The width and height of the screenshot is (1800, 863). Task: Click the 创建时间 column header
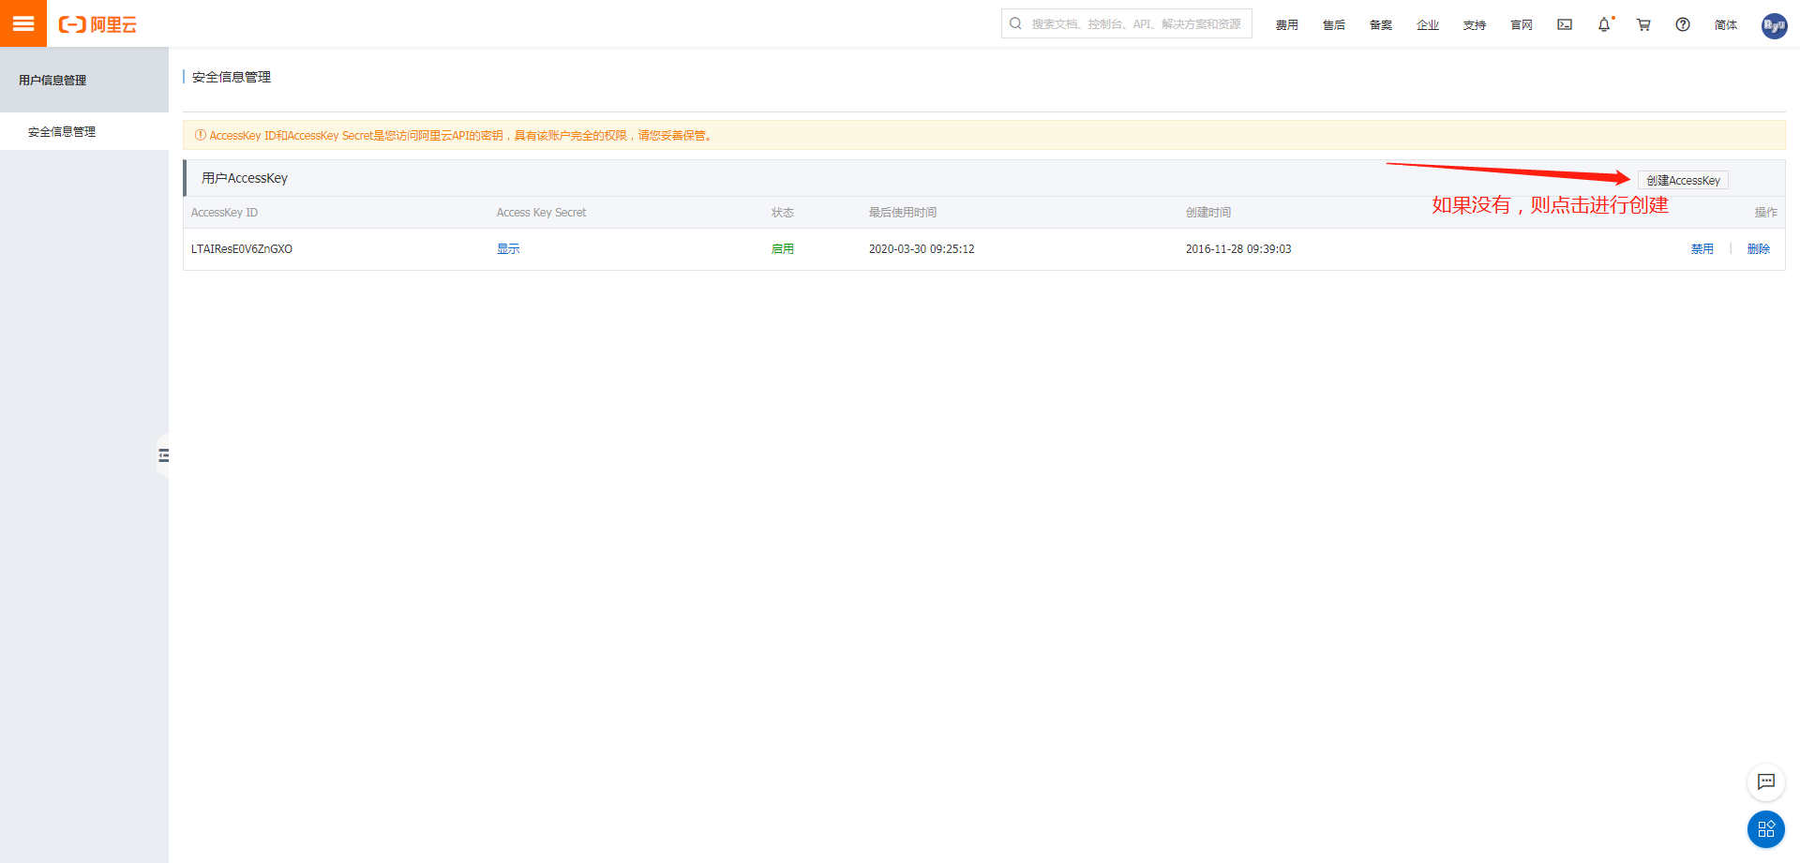[1207, 213]
